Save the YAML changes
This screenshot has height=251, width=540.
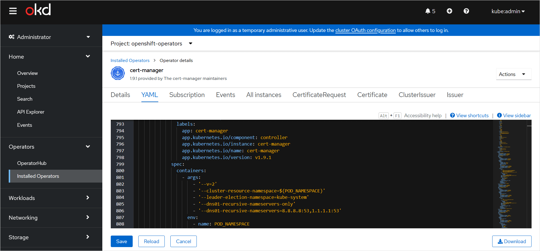pos(122,241)
